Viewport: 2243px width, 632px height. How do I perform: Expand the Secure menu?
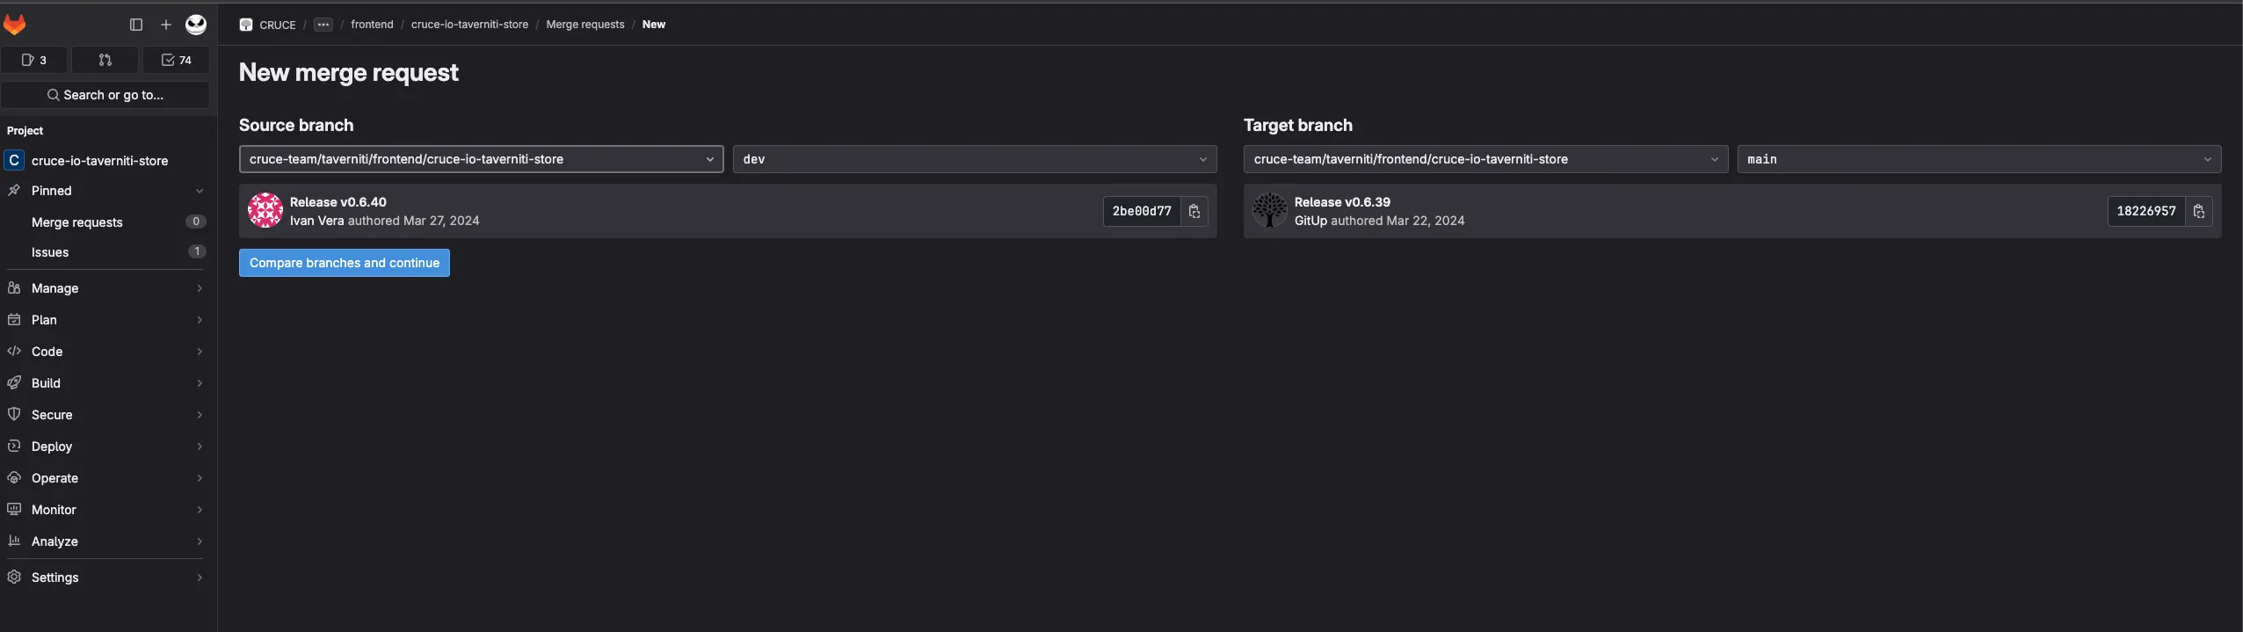point(105,415)
